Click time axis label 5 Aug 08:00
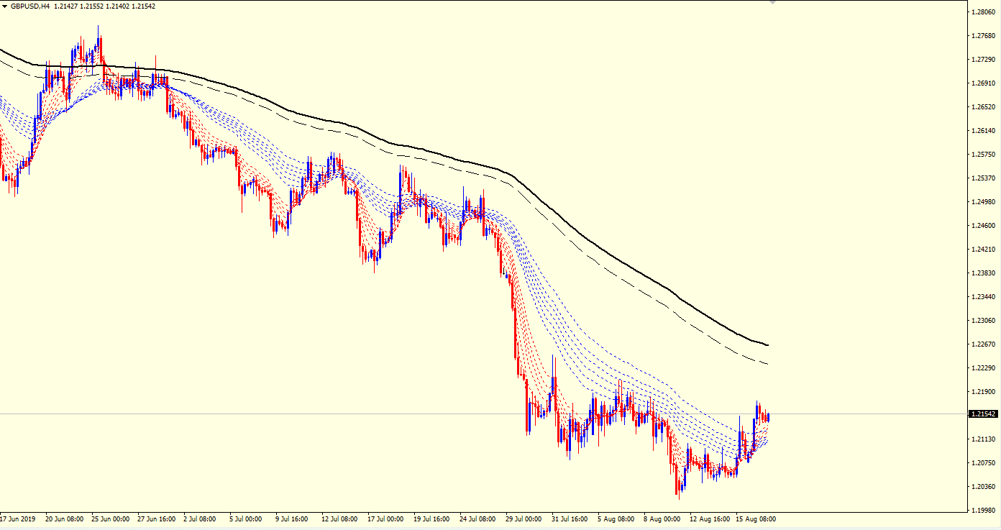This screenshot has height=530, width=1001. pyautogui.click(x=616, y=518)
